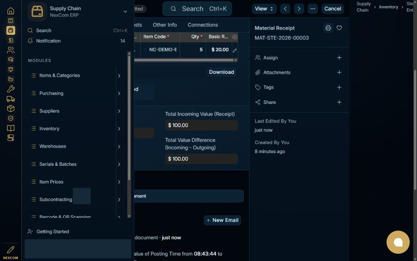Switch to the Connections tab
The height and width of the screenshot is (261, 417).
click(203, 25)
